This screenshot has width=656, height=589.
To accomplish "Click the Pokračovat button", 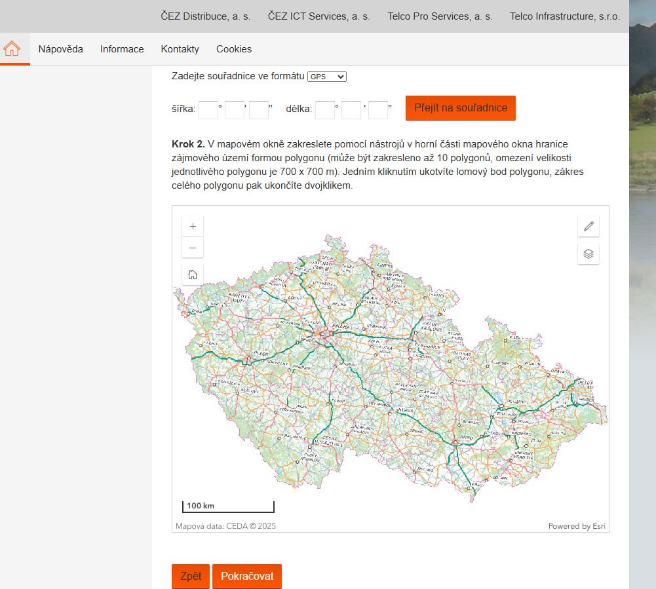I will [x=247, y=577].
